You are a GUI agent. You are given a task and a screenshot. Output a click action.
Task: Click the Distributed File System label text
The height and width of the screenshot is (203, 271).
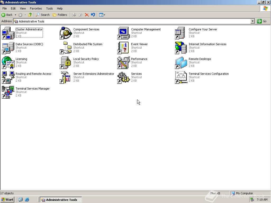pyautogui.click(x=88, y=44)
